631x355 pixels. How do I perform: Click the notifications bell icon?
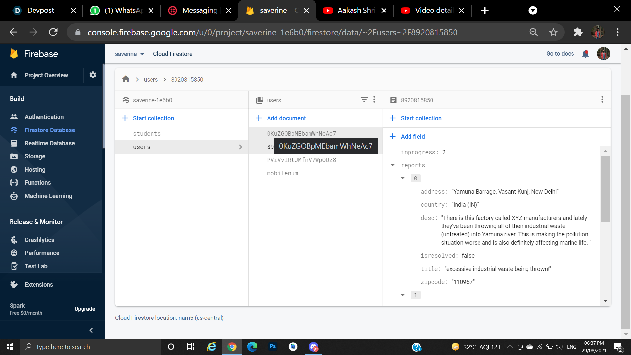[585, 54]
